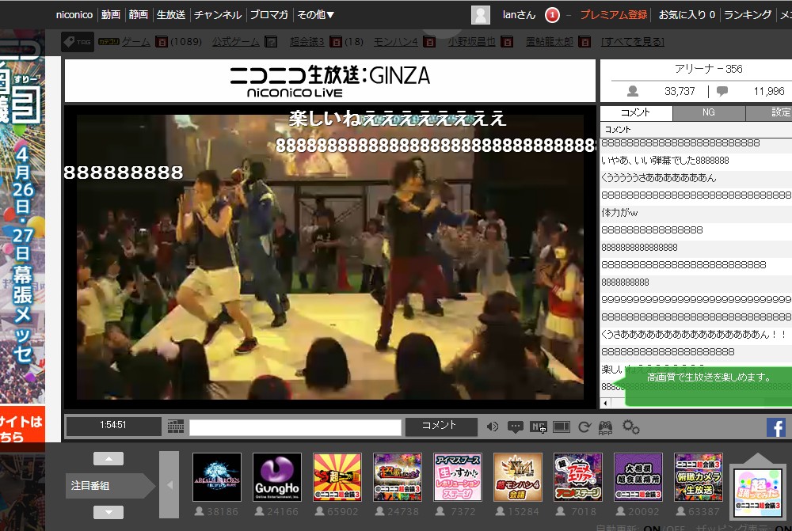Click the reload player icon
Image resolution: width=792 pixels, height=531 pixels.
pos(584,427)
